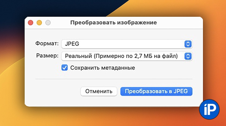Click the Преобразовать изображение window title
Viewport: 226px width, 126px height.
[x=113, y=23]
